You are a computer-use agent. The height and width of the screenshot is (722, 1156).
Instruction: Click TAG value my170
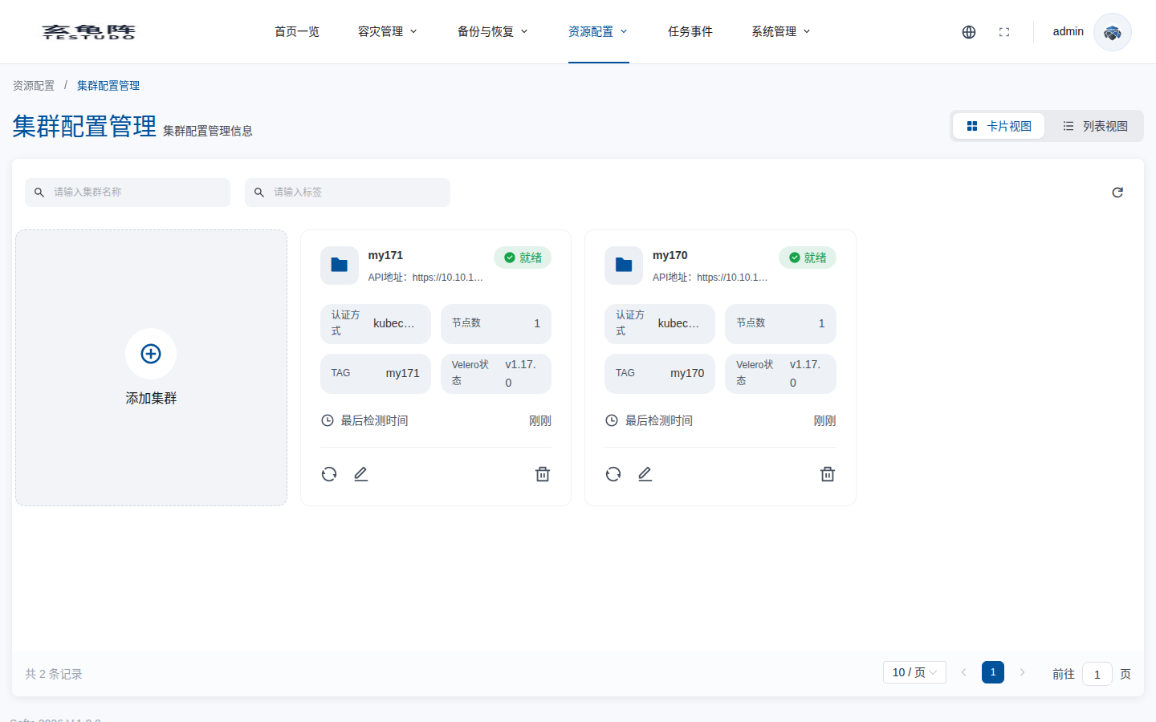687,373
